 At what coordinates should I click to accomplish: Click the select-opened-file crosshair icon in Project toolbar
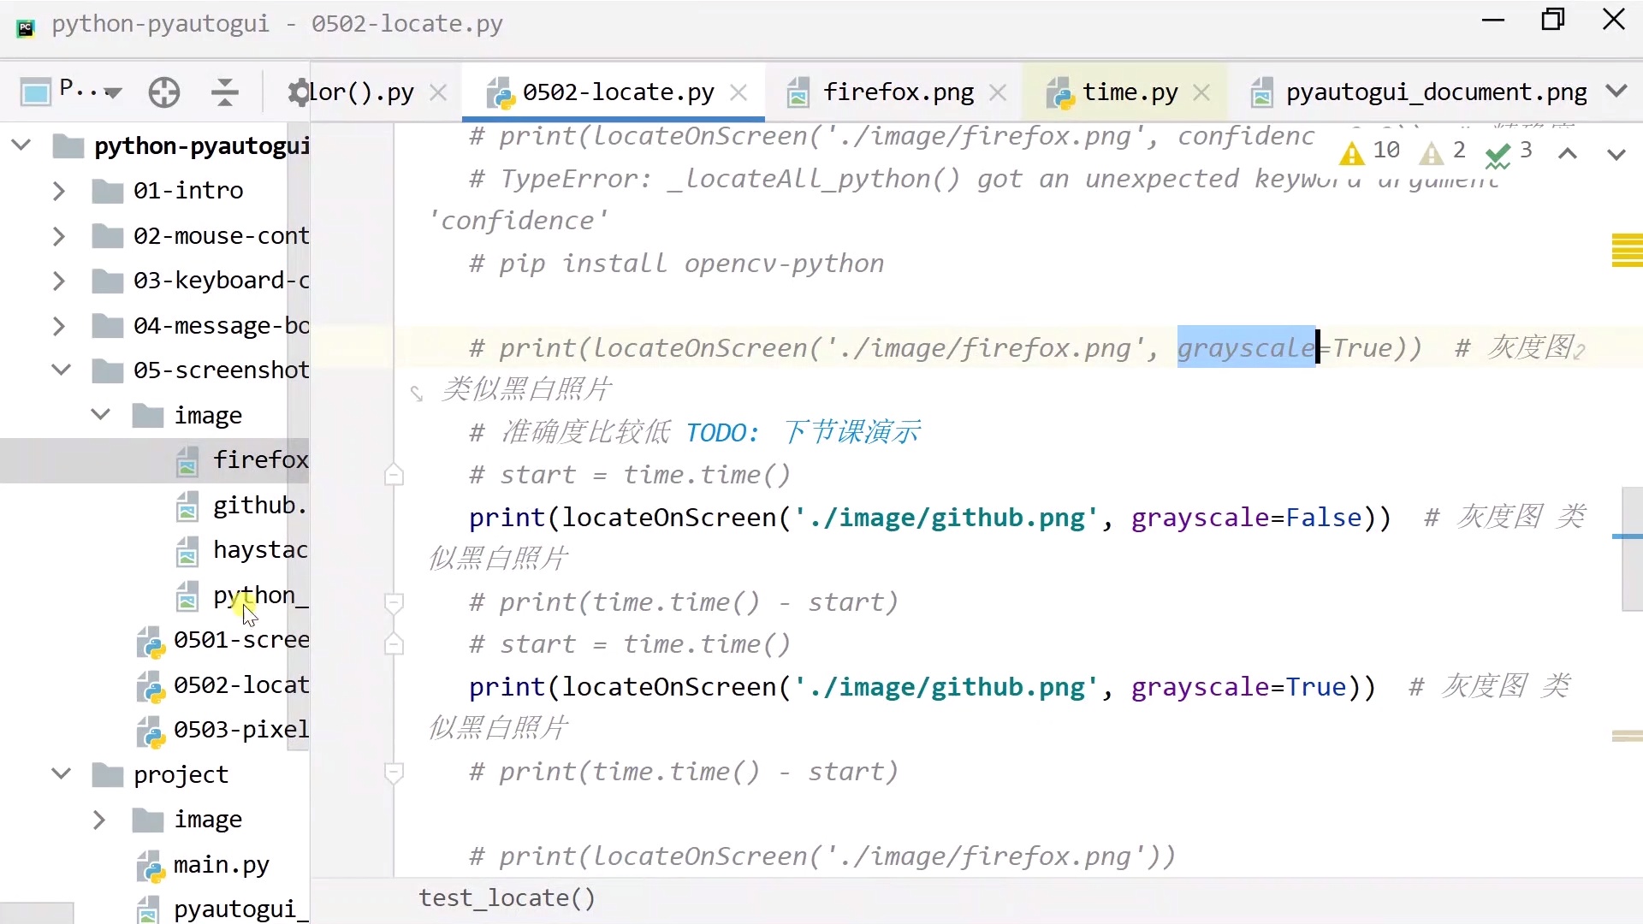(x=163, y=92)
